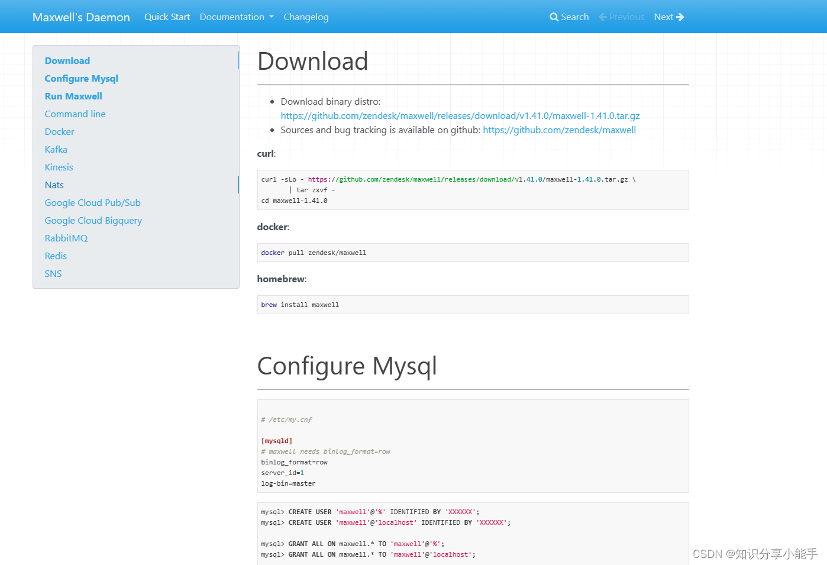827x565 pixels.
Task: Select Command line sidebar item
Action: coord(75,114)
